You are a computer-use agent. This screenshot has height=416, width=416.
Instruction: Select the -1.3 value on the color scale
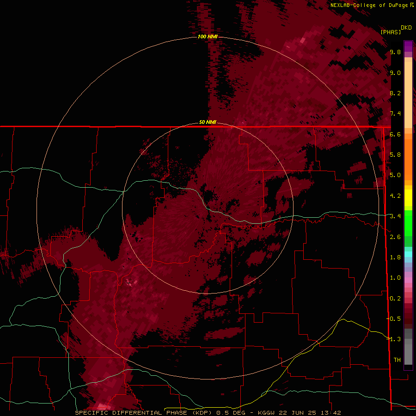pyautogui.click(x=394, y=339)
